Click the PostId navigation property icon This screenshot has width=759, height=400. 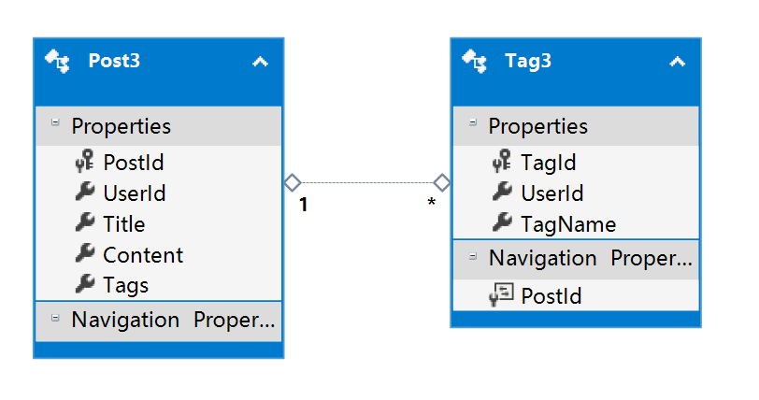(x=501, y=296)
